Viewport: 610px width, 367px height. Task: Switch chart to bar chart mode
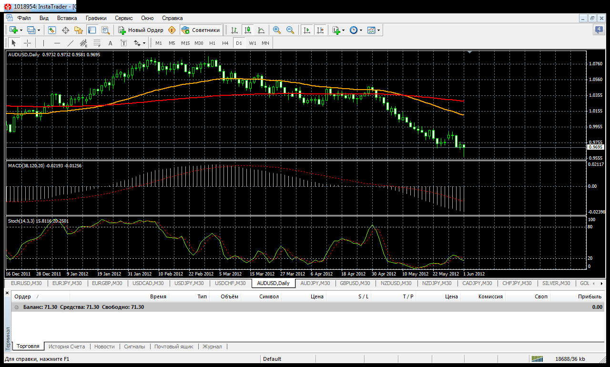point(234,30)
